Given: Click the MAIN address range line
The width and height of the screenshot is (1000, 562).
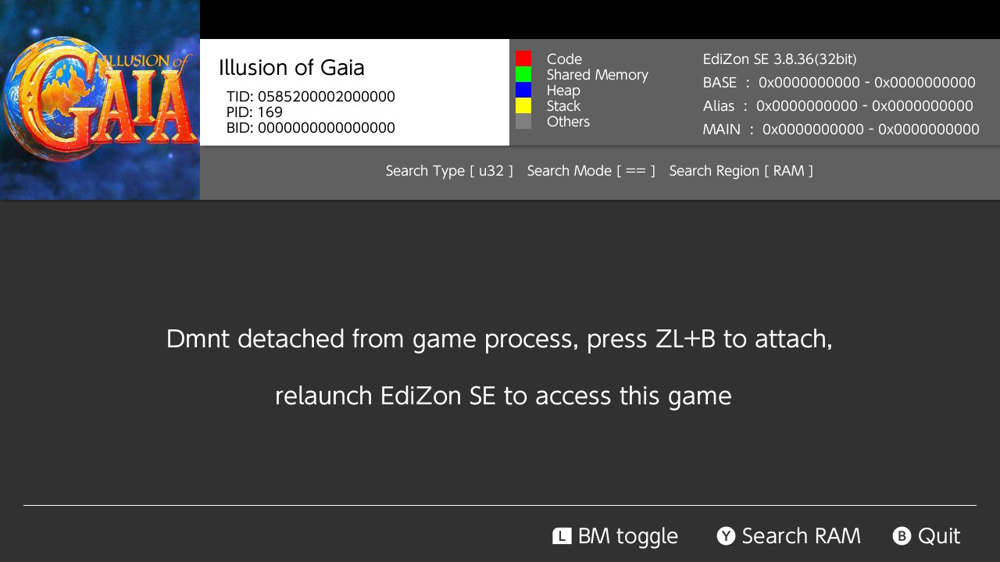Looking at the screenshot, I should [x=841, y=130].
